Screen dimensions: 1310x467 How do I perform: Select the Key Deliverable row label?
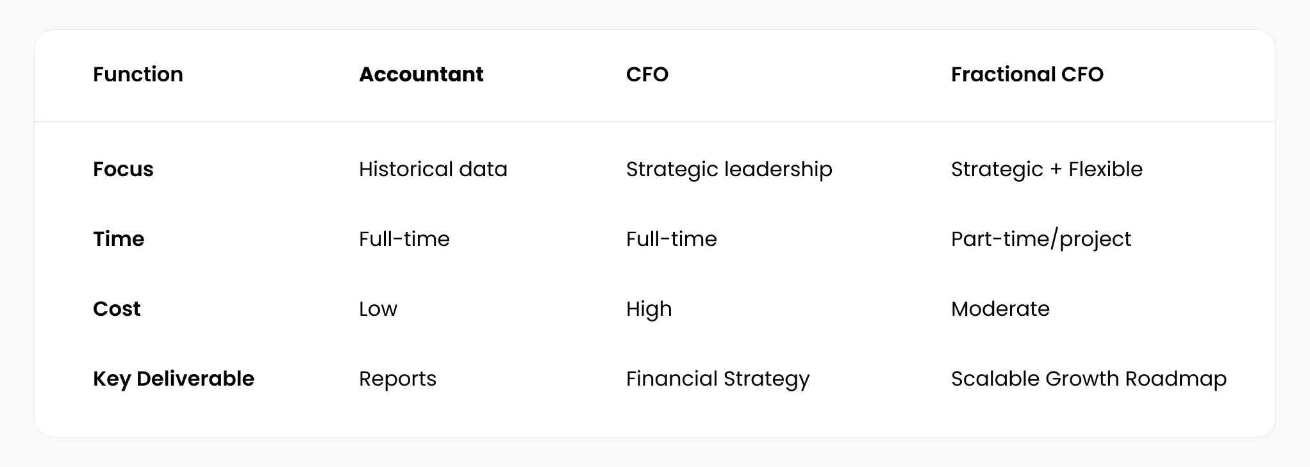[174, 379]
